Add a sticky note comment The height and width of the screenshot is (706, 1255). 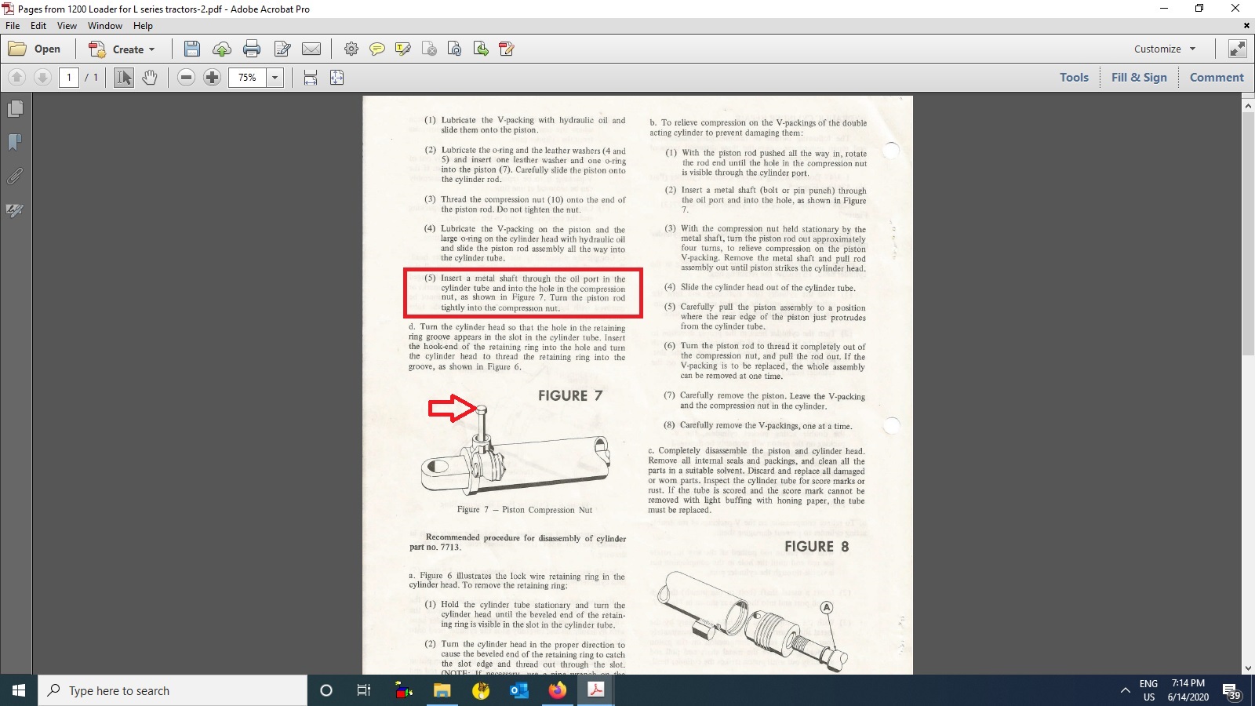pos(377,49)
